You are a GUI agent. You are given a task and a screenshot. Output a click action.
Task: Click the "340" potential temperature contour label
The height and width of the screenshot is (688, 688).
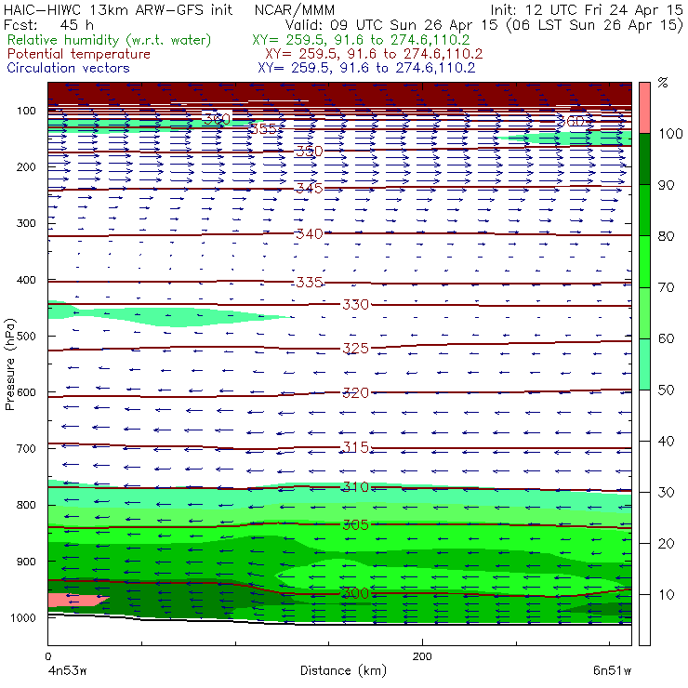310,234
